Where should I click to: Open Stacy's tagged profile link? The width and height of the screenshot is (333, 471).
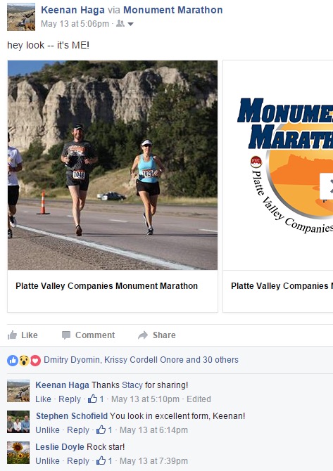(x=132, y=385)
